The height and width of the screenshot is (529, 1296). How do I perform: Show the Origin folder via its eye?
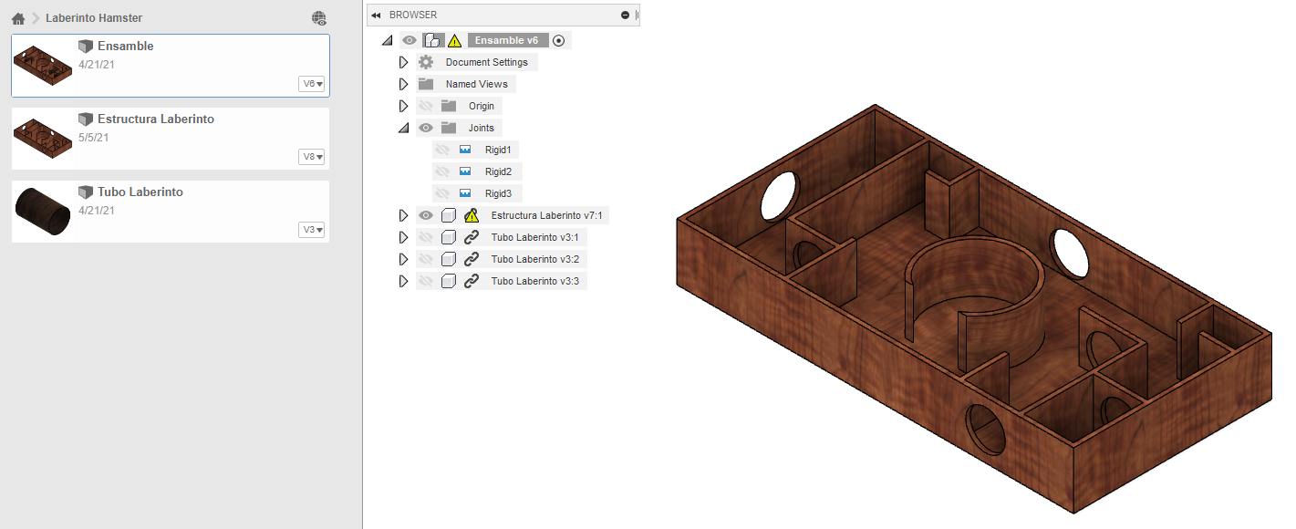425,106
